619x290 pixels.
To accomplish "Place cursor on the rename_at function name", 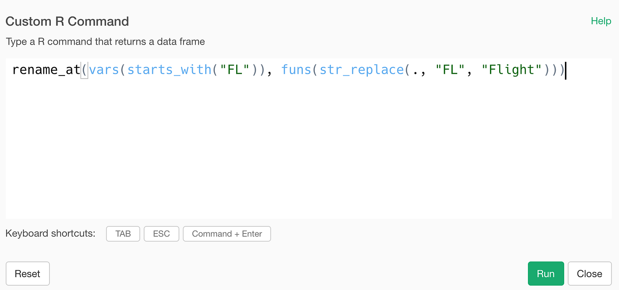I will coord(46,69).
